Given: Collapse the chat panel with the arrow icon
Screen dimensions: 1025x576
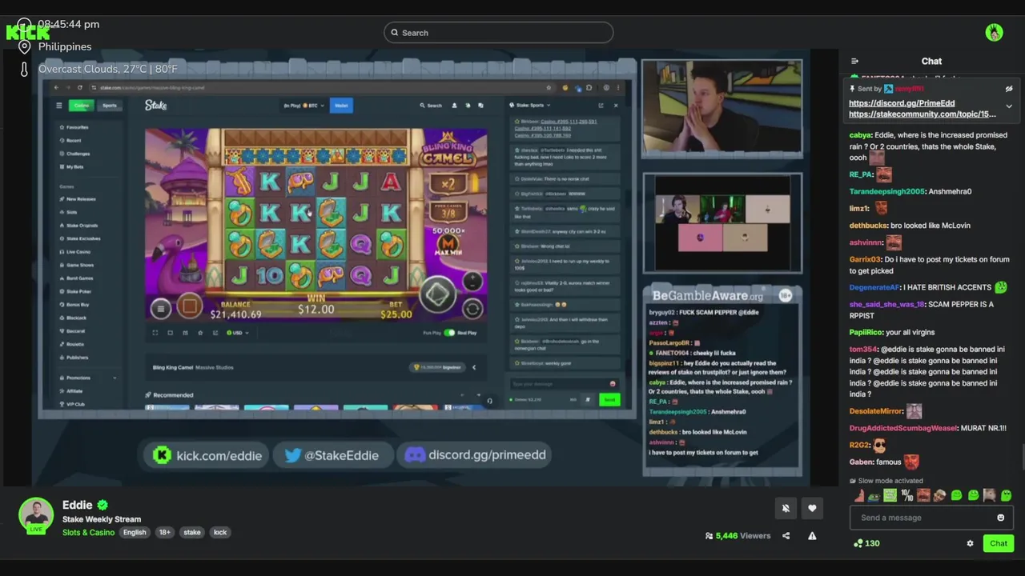Looking at the screenshot, I should pyautogui.click(x=854, y=61).
